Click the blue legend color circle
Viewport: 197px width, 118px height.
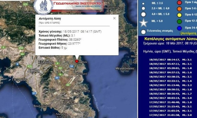(179, 28)
